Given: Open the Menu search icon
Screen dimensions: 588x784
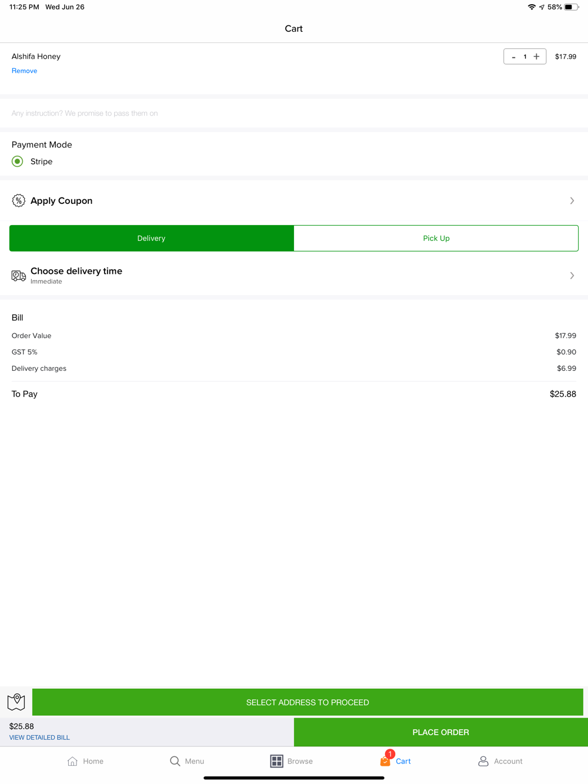Looking at the screenshot, I should (x=175, y=761).
